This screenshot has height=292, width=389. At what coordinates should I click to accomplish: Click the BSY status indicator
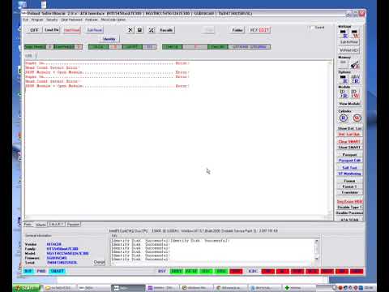162,271
